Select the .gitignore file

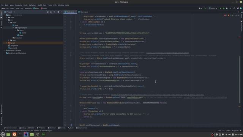[x=13, y=46]
